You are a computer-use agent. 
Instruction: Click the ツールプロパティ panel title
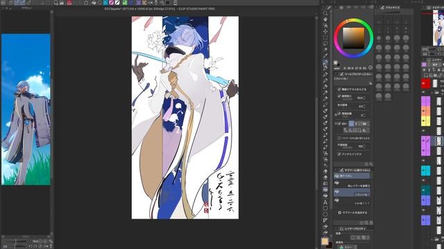coord(359,74)
